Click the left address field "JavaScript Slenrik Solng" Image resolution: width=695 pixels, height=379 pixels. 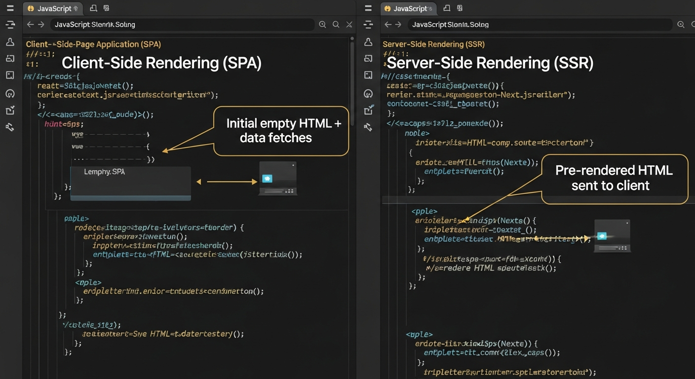(x=182, y=25)
